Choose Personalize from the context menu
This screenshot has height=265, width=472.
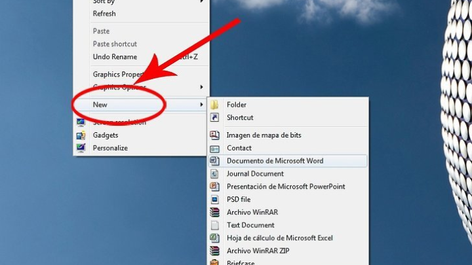(110, 148)
